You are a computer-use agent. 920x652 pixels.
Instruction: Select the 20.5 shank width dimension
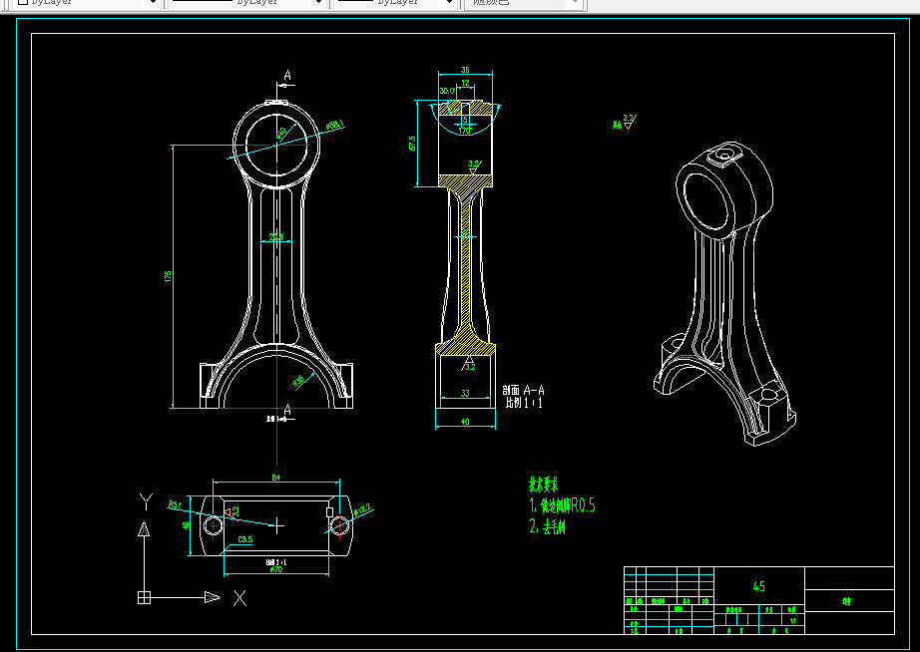click(276, 237)
